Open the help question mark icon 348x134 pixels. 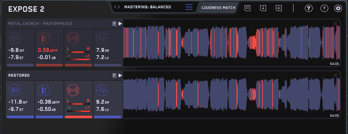click(x=324, y=8)
